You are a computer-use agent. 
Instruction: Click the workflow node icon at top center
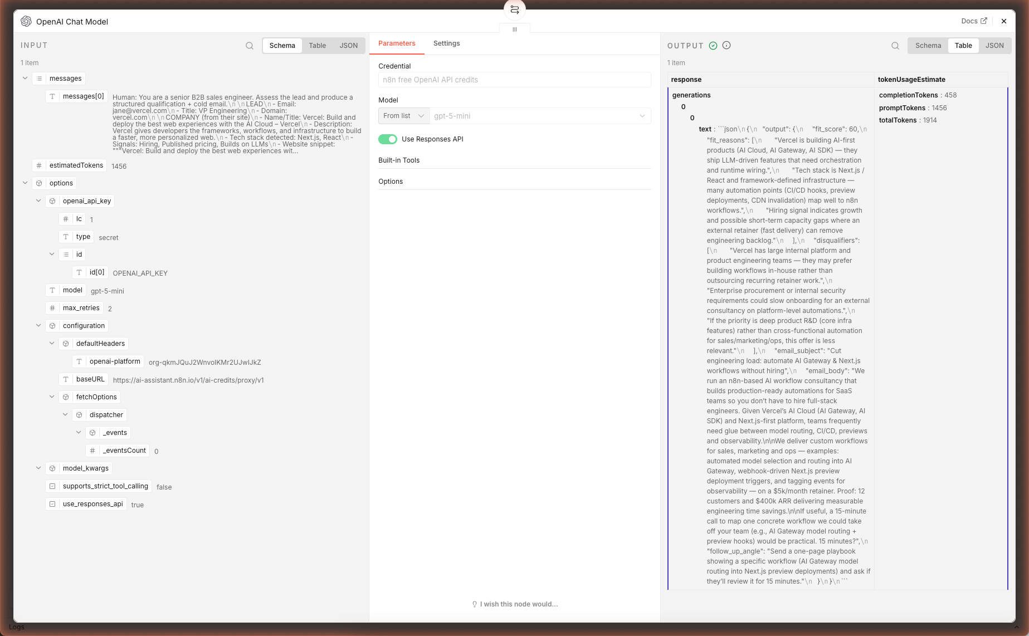click(x=514, y=10)
